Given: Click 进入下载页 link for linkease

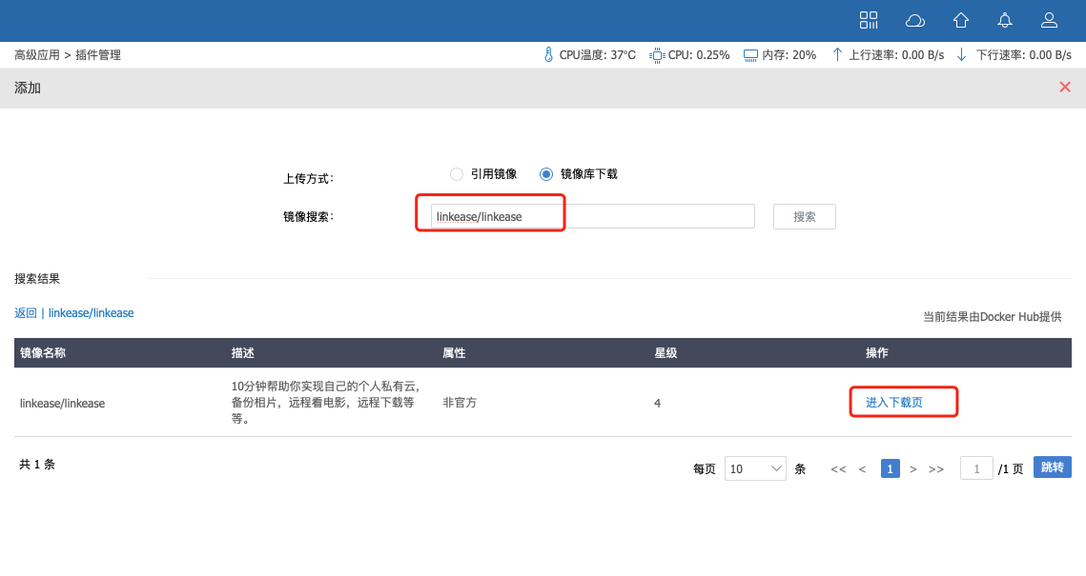Looking at the screenshot, I should click(x=893, y=403).
